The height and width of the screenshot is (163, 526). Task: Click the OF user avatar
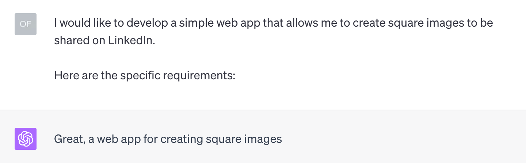pyautogui.click(x=26, y=24)
